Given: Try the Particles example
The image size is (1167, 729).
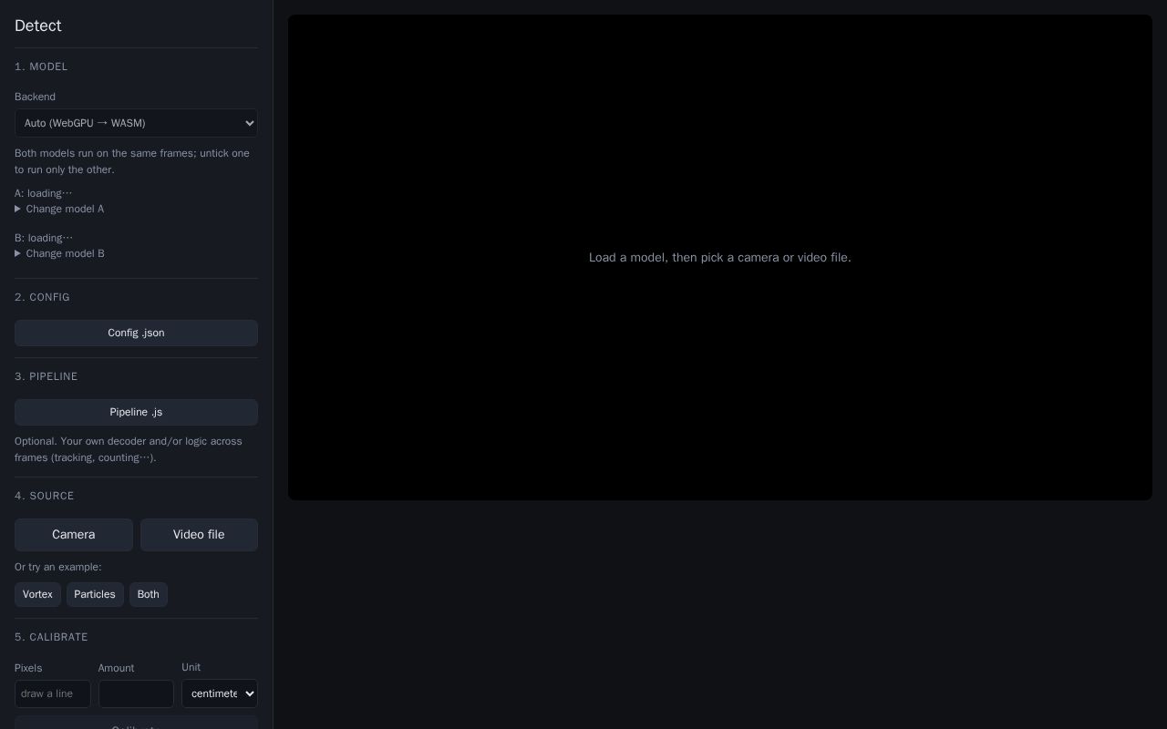Looking at the screenshot, I should [95, 594].
